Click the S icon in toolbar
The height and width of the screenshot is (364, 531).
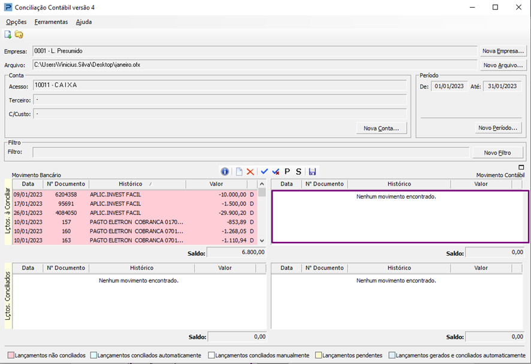[x=298, y=172]
